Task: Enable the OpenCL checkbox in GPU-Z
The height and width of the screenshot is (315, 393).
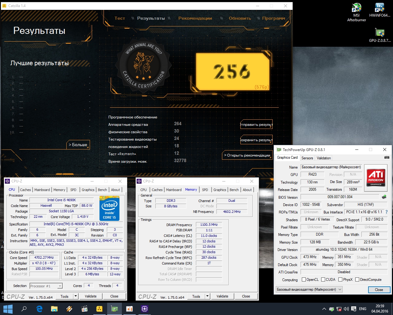Action: [304, 280]
